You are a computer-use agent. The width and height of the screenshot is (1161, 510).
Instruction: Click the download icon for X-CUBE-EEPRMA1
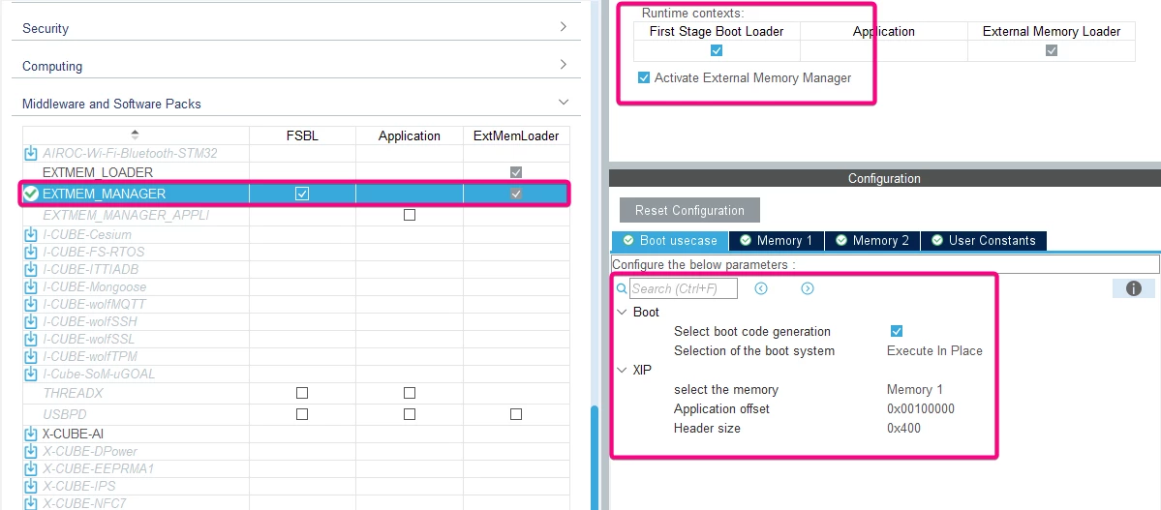(x=31, y=468)
